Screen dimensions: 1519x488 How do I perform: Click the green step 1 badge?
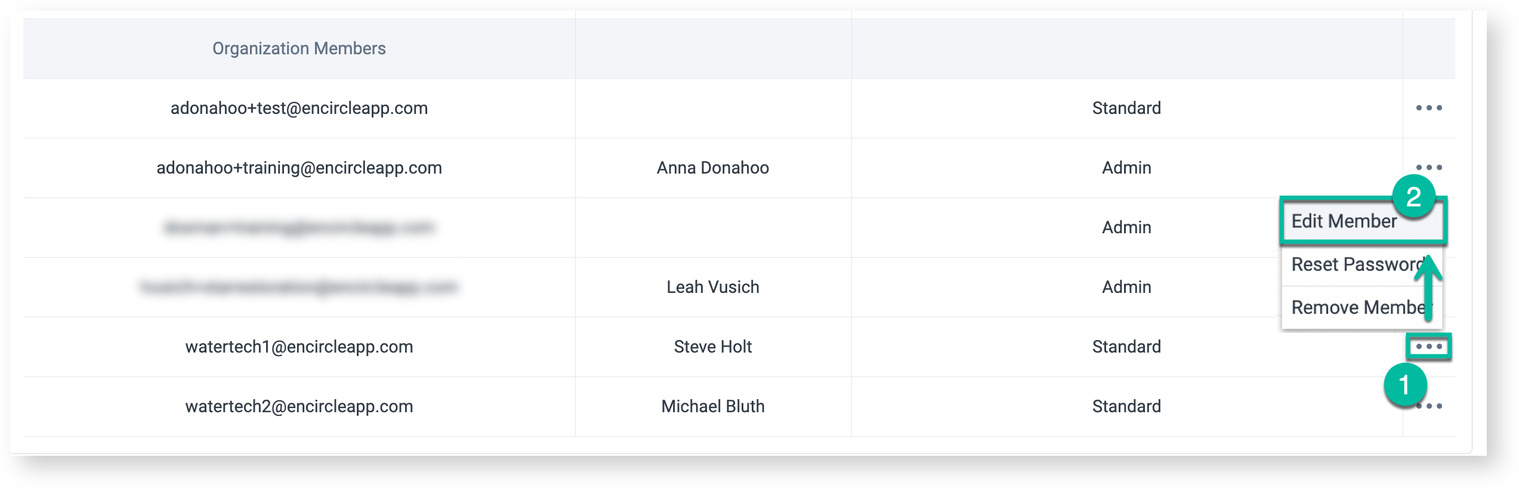(1405, 385)
